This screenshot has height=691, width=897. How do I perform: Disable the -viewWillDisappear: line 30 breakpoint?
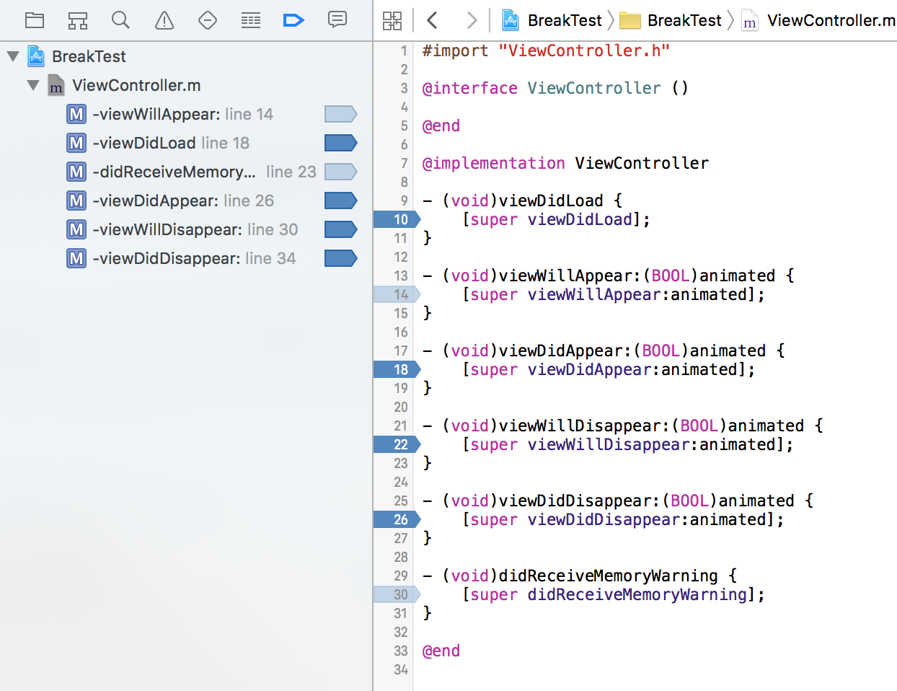click(340, 229)
